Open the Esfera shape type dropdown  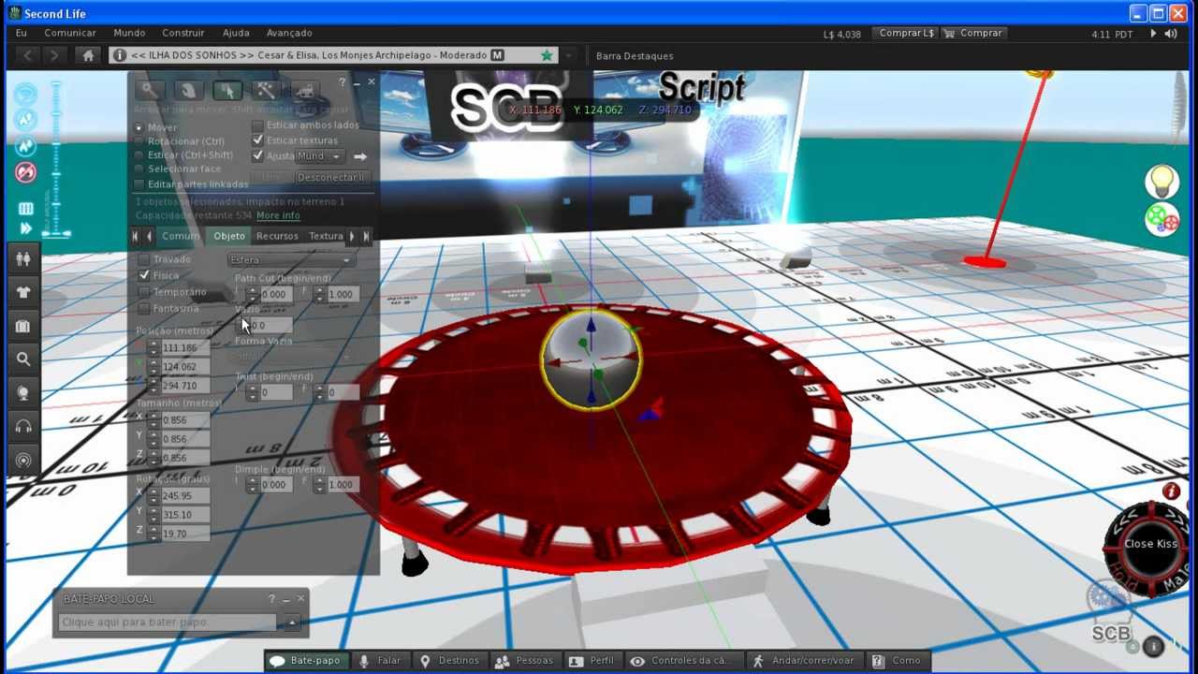click(x=290, y=260)
